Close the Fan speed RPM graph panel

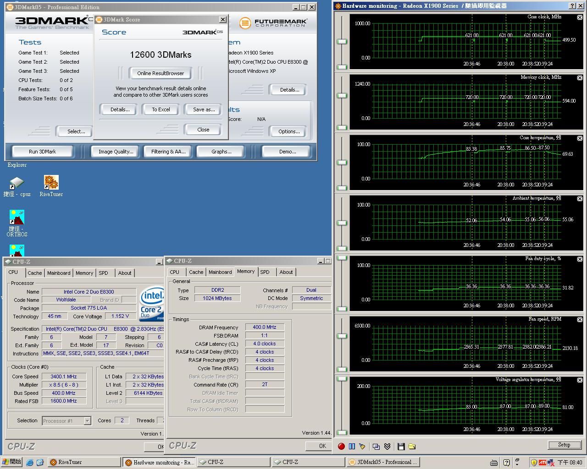(580, 320)
